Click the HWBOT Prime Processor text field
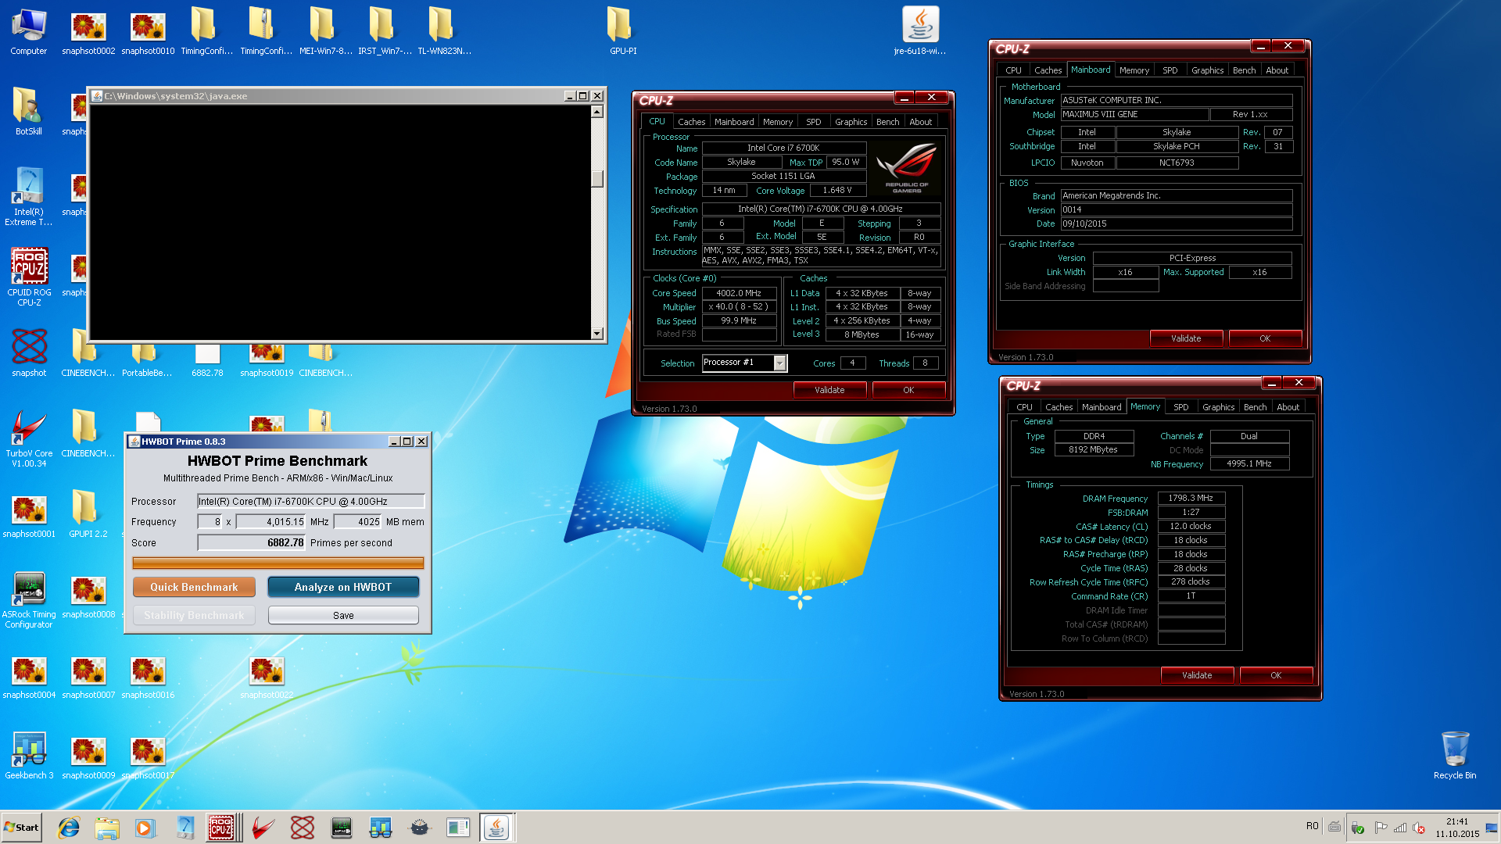Image resolution: width=1501 pixels, height=844 pixels. 311,501
